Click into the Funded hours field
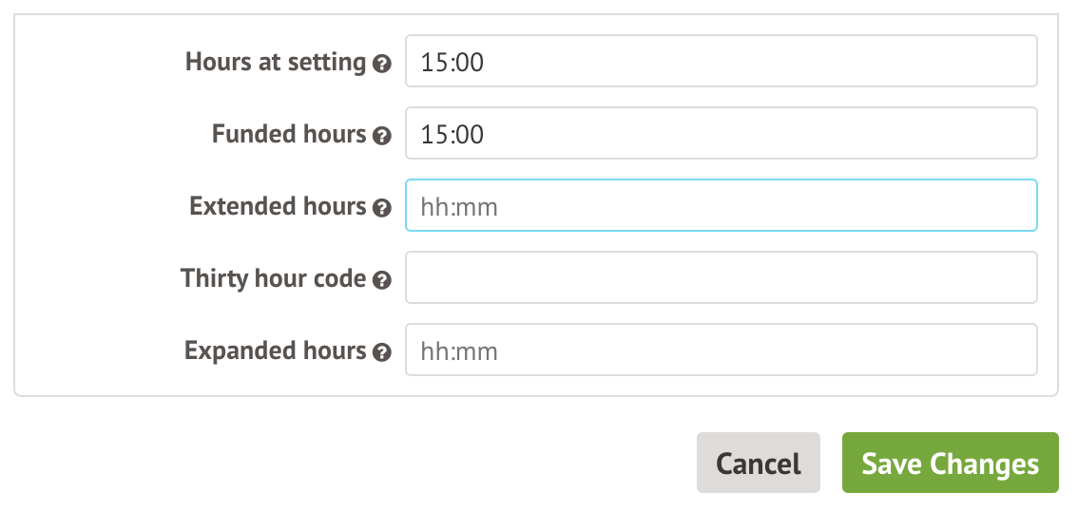The width and height of the screenshot is (1078, 511). pyautogui.click(x=721, y=133)
